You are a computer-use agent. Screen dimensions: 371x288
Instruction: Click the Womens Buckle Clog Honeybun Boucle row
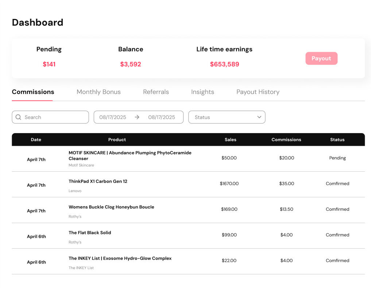pos(111,207)
